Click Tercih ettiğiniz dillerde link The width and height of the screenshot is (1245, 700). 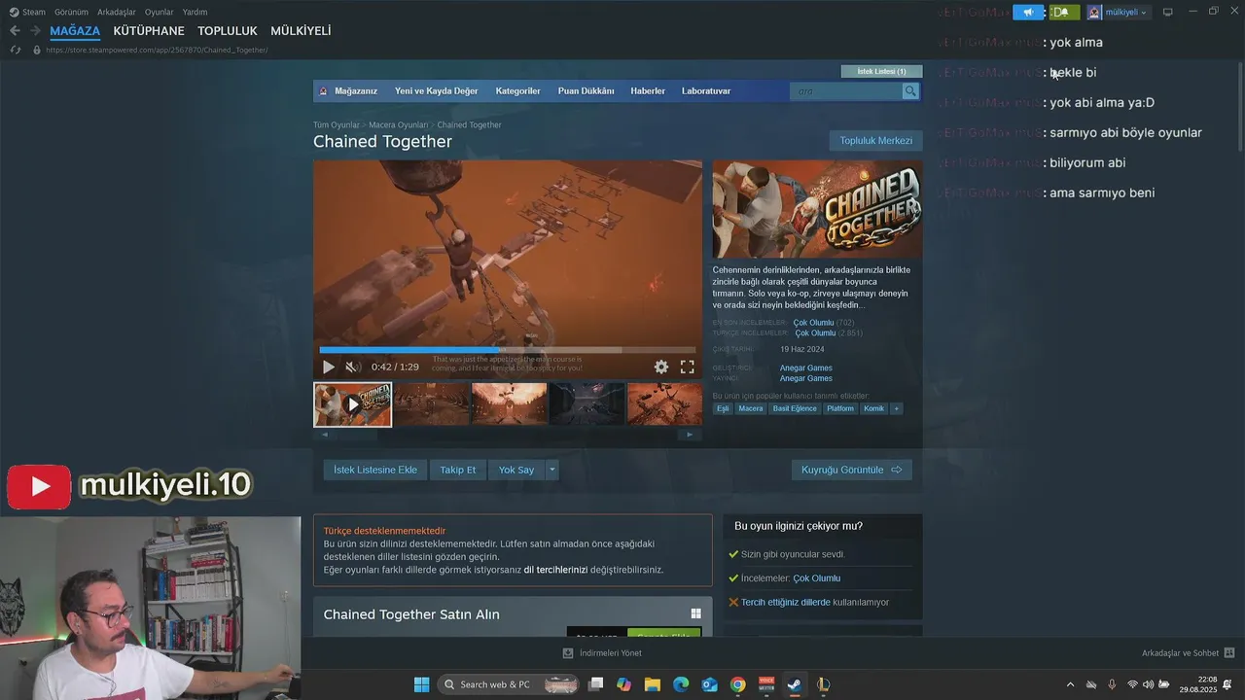coord(786,602)
